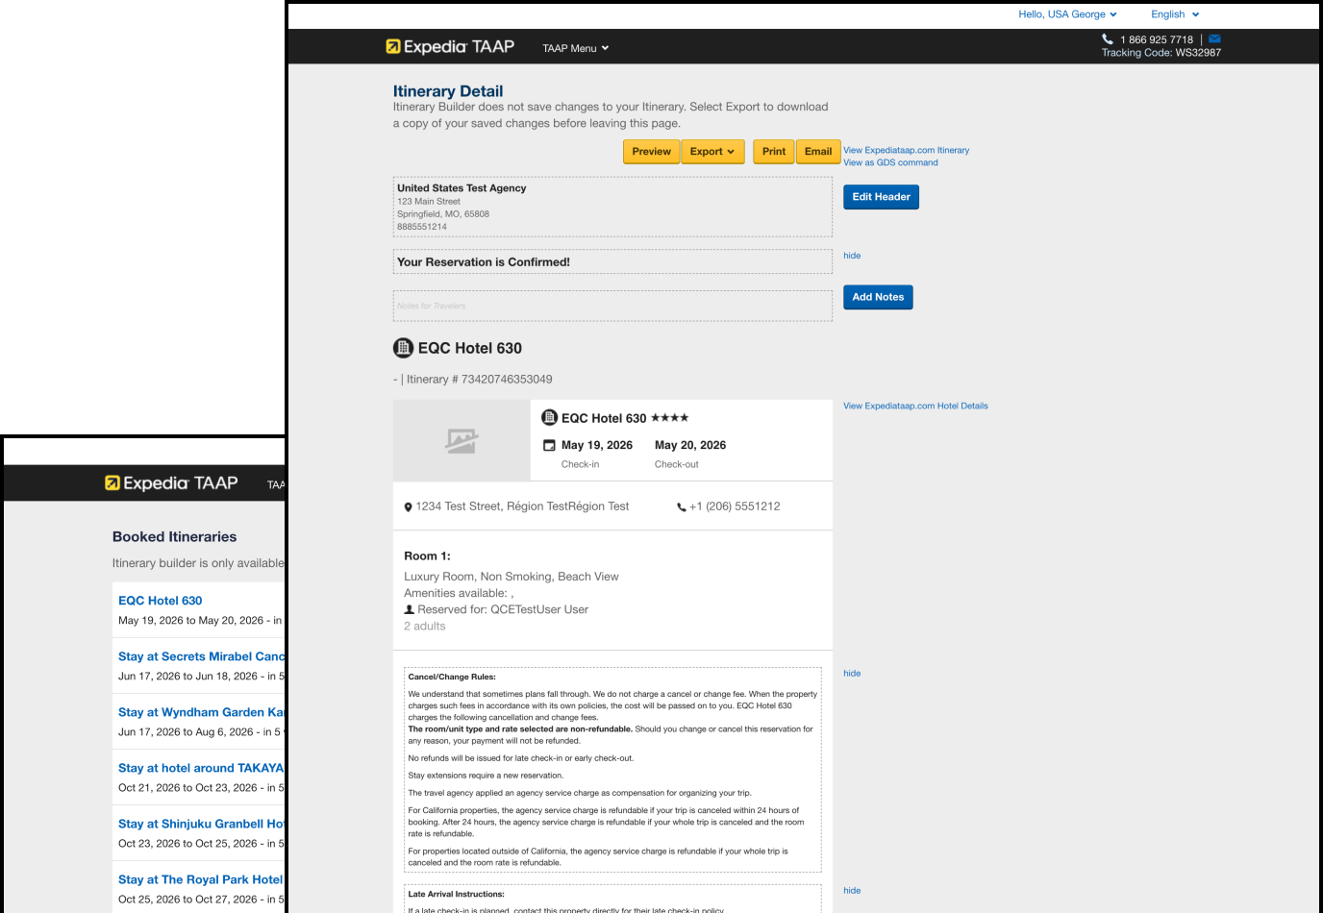This screenshot has width=1323, height=913.
Task: Click the Booked Itineraries heading
Action: tap(175, 537)
